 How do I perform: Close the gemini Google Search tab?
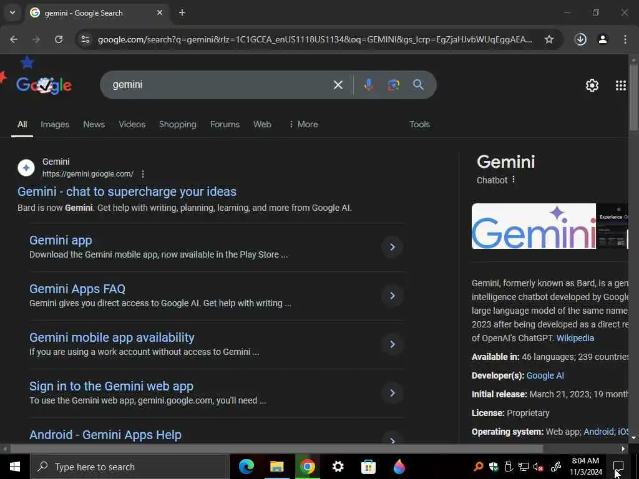160,12
